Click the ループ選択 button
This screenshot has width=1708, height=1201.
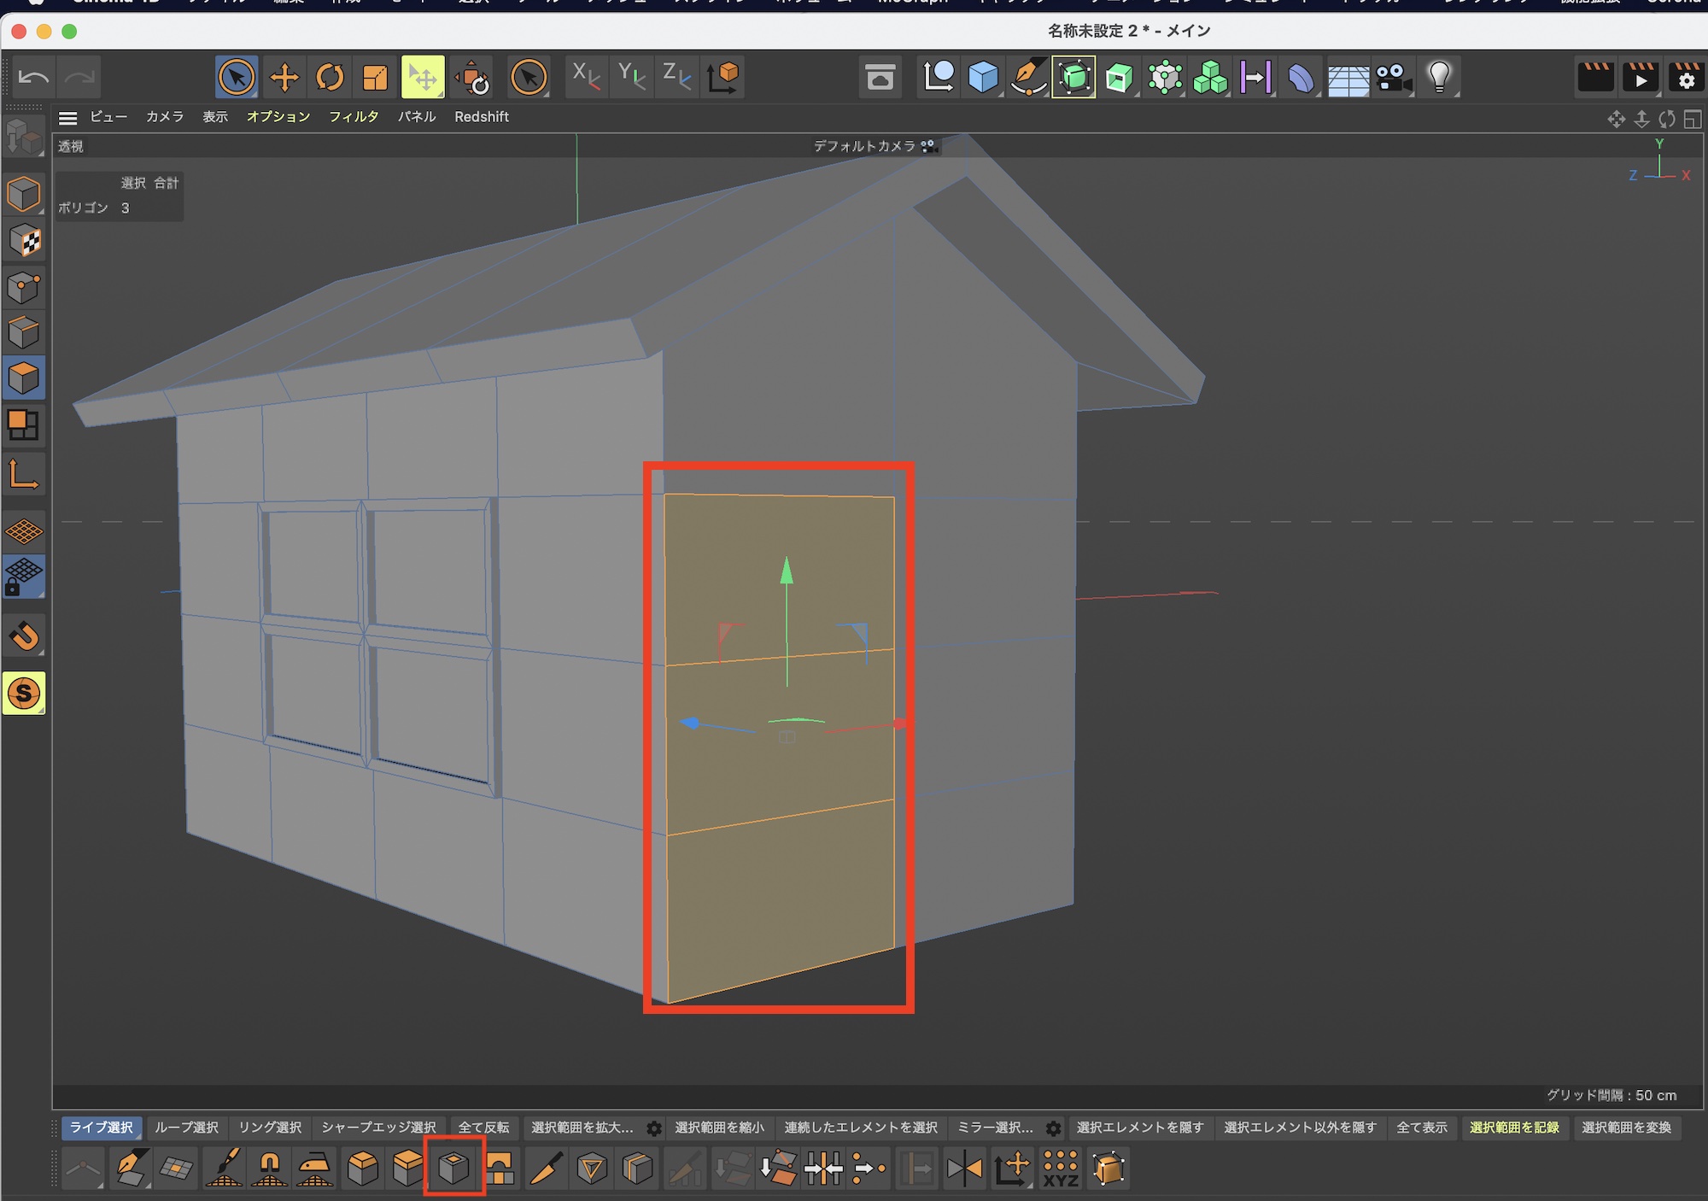pos(186,1128)
